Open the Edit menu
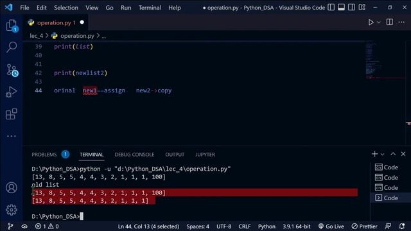This screenshot has width=411, height=231. (41, 8)
